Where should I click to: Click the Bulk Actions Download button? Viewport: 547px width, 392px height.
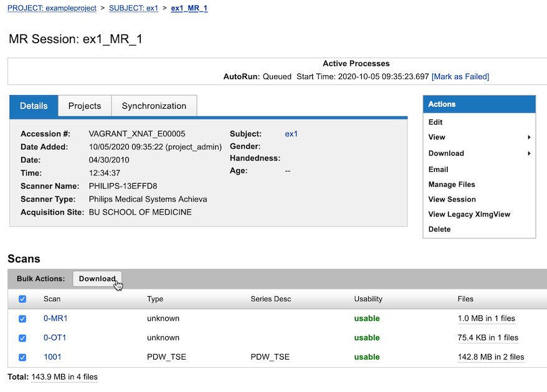coord(97,279)
